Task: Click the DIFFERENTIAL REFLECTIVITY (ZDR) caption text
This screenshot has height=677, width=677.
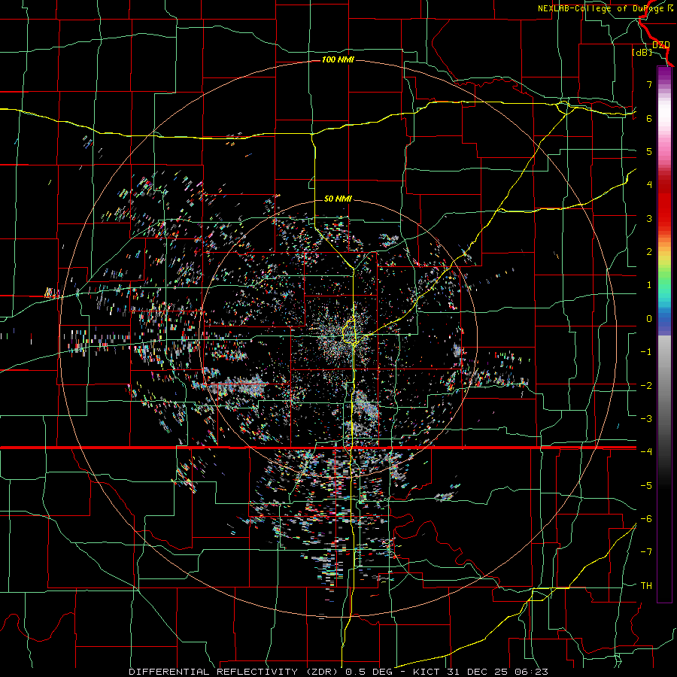Action: coord(235,672)
